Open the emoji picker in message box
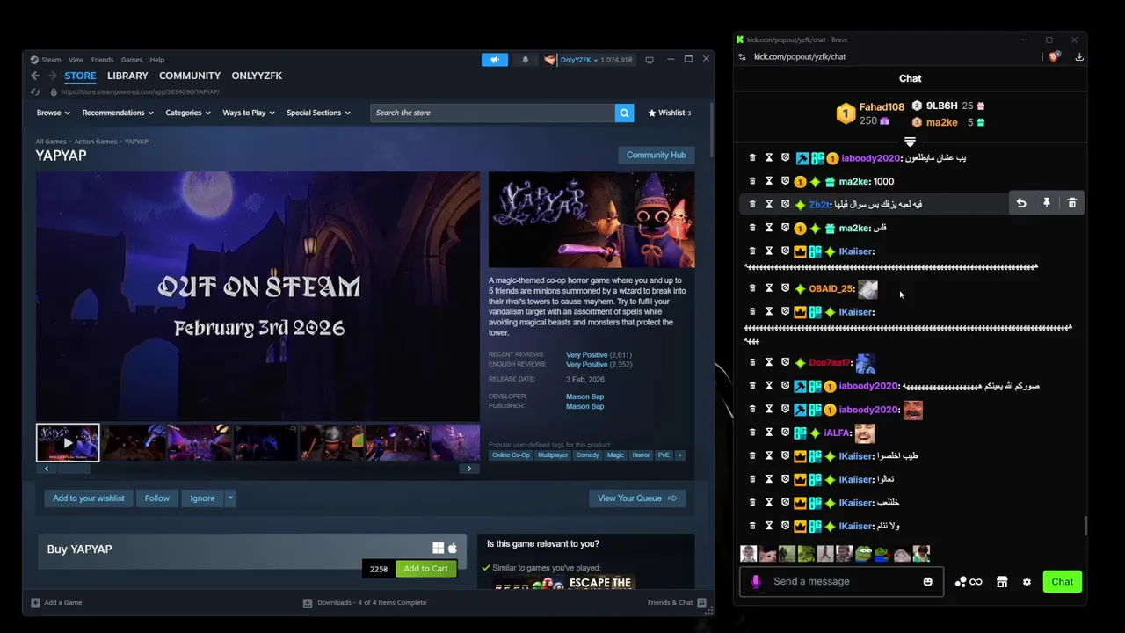 [x=927, y=581]
